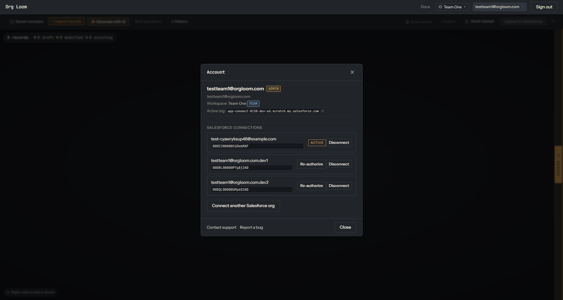Image resolution: width=563 pixels, height=300 pixels.
Task: Click Upload to Salesforce in the background toolbar
Action: pos(523,22)
